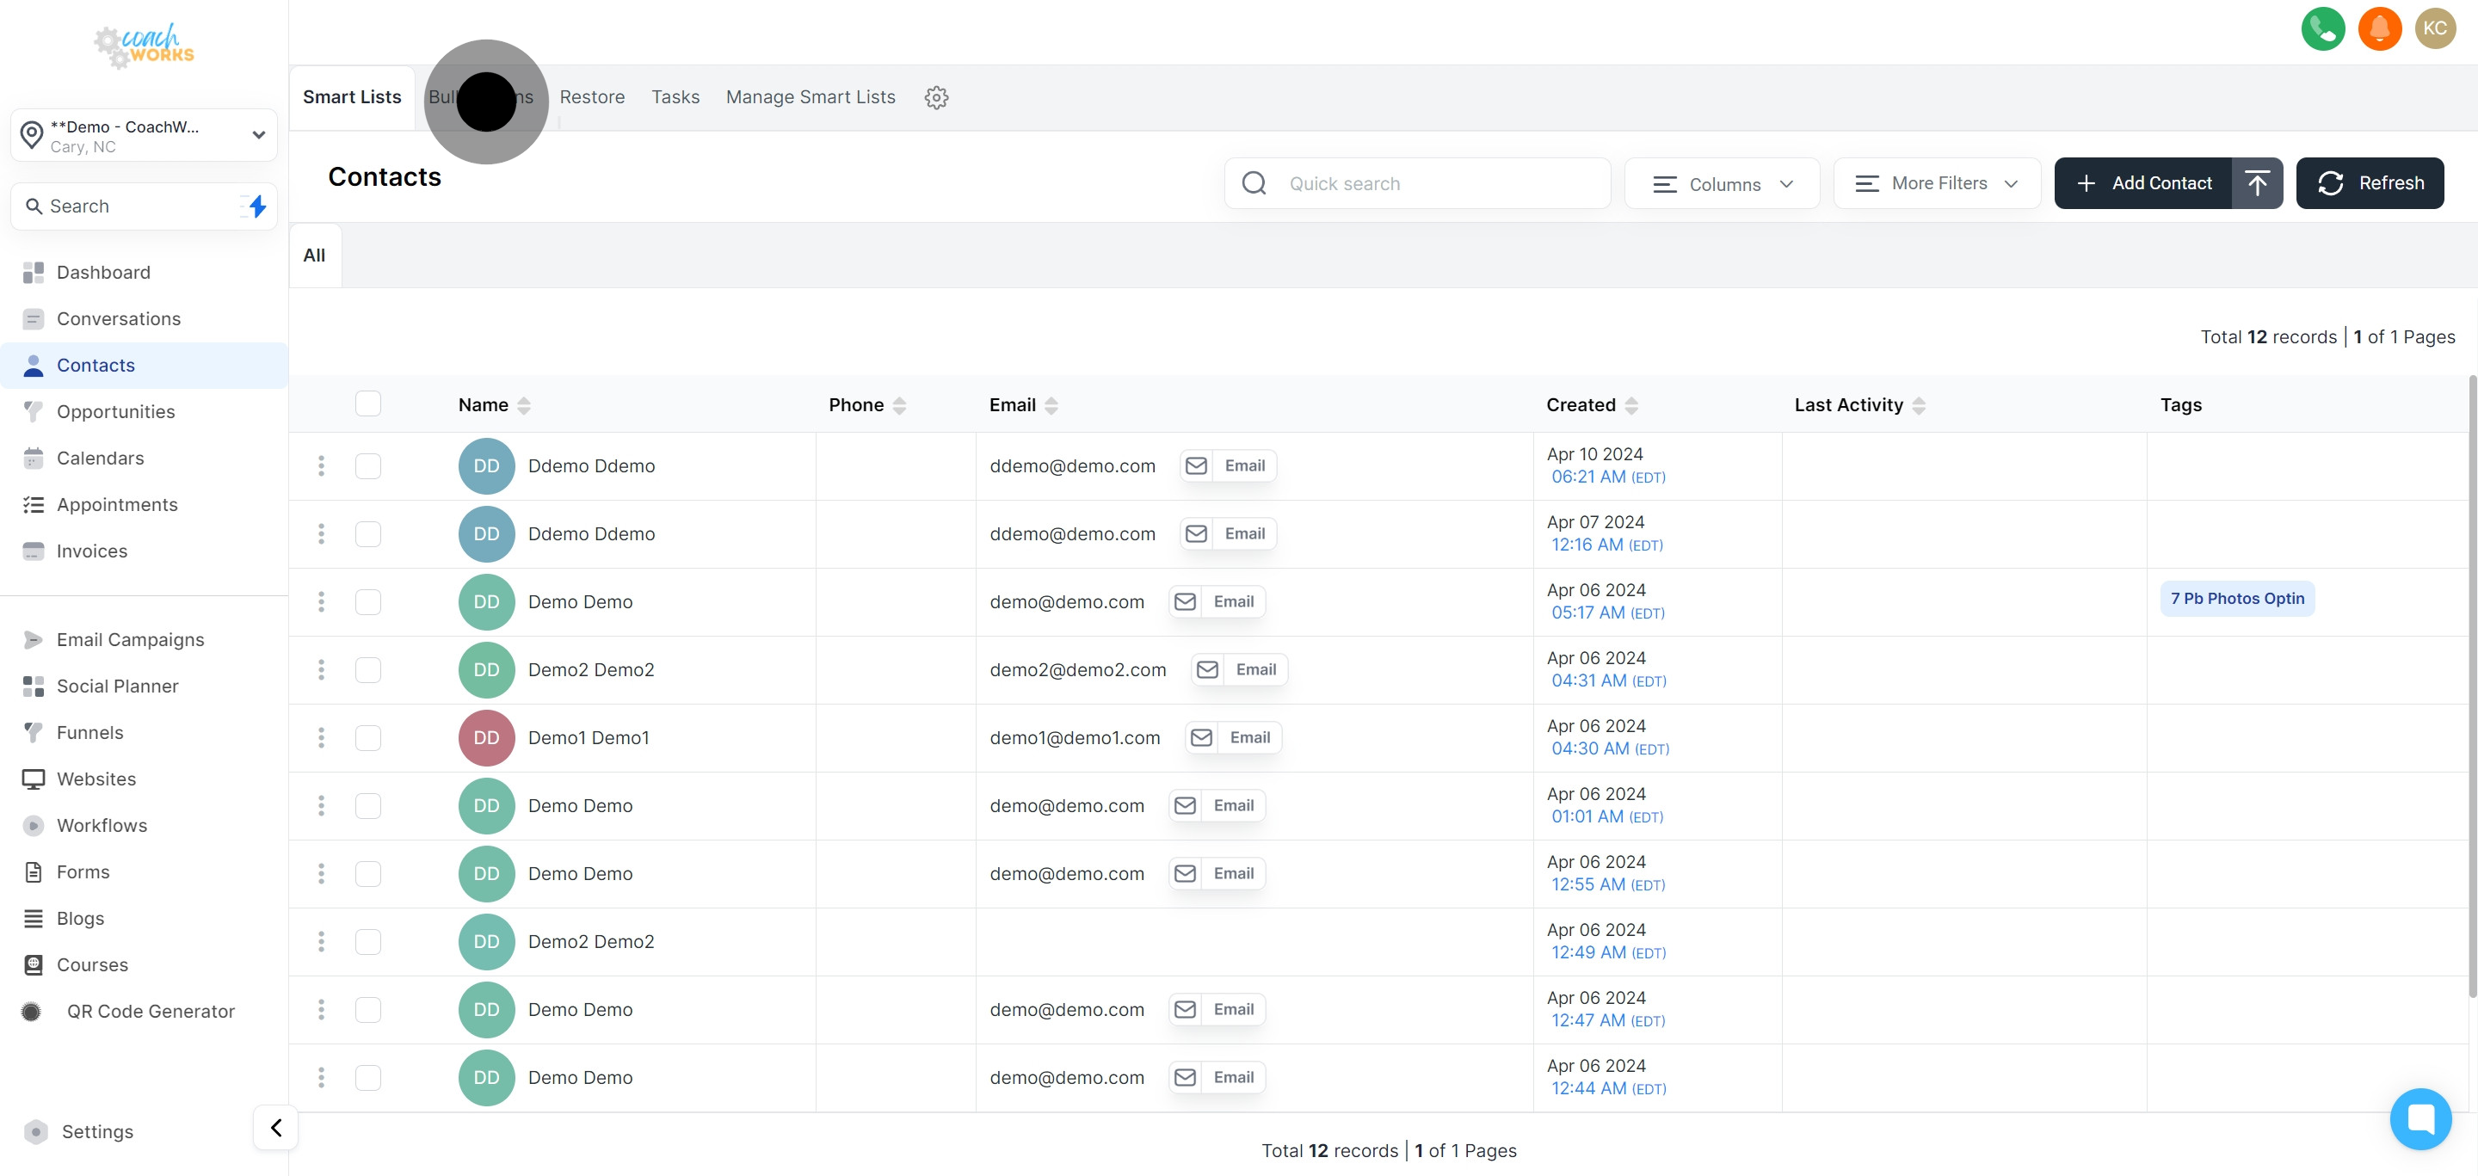2478x1176 pixels.
Task: Click the 7 Pb Photos Optin tag
Action: click(x=2236, y=598)
